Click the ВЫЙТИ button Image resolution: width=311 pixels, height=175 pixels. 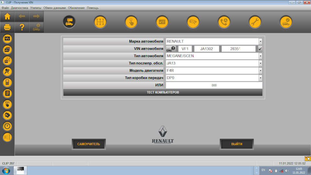pos(236,144)
